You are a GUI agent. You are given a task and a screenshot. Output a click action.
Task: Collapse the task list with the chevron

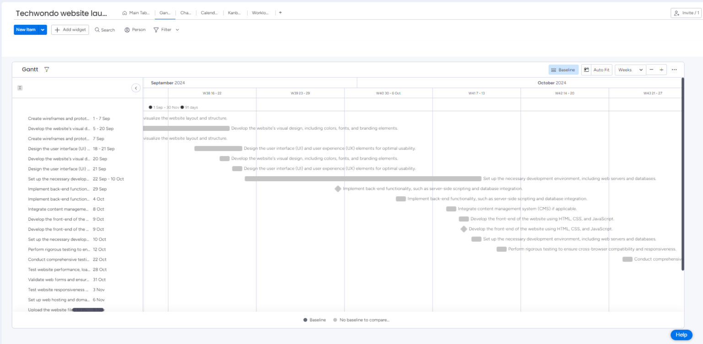(135, 87)
